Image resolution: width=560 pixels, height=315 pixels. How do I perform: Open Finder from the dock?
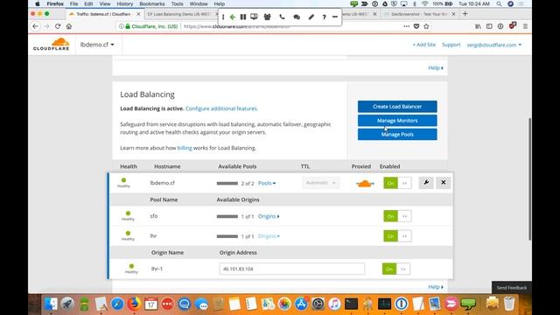51,304
